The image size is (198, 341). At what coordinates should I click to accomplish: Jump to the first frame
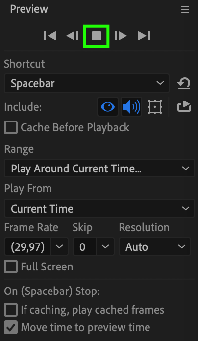(x=50, y=36)
